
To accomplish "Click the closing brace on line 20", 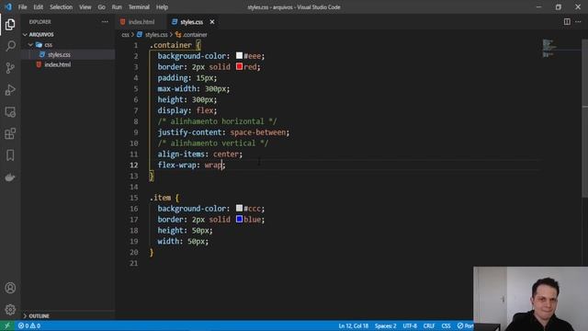I will 151,252.
